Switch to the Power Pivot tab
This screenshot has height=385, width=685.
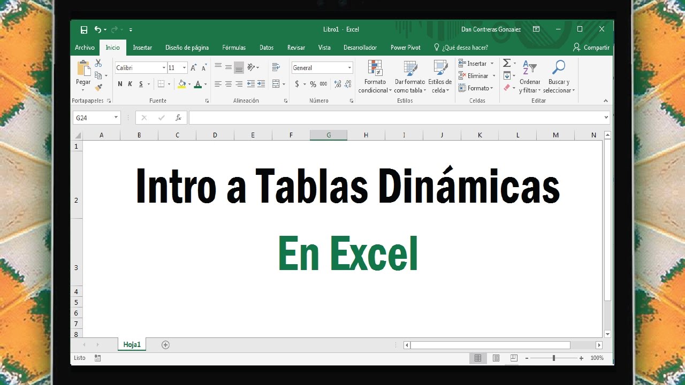tap(405, 48)
